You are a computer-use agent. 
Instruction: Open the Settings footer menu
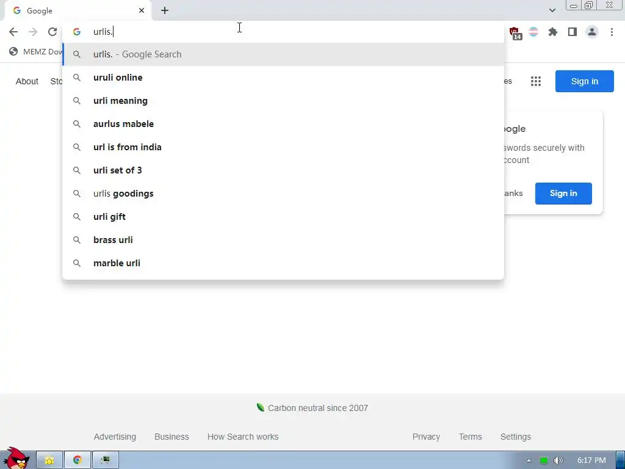(515, 437)
